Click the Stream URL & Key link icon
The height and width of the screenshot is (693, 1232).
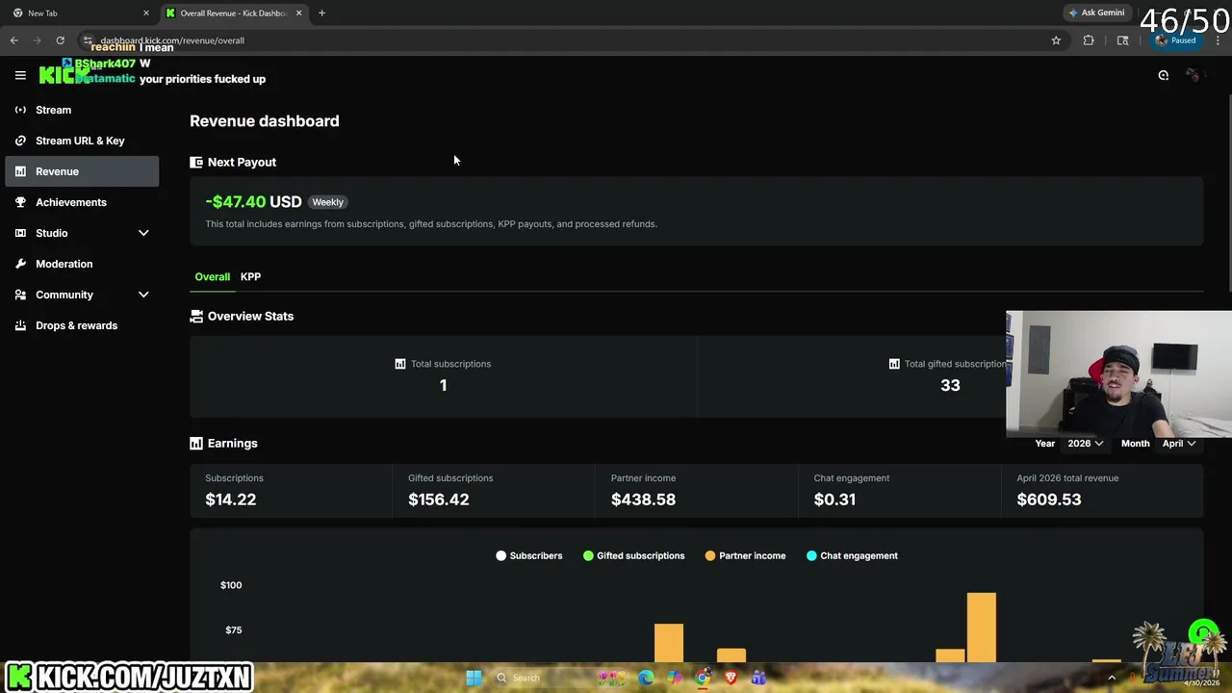(x=20, y=141)
